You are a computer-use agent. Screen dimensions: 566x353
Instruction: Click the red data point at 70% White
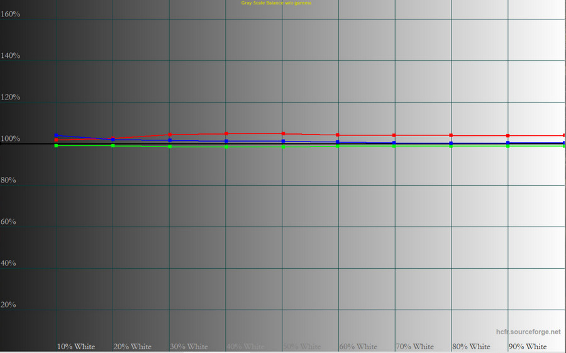394,135
